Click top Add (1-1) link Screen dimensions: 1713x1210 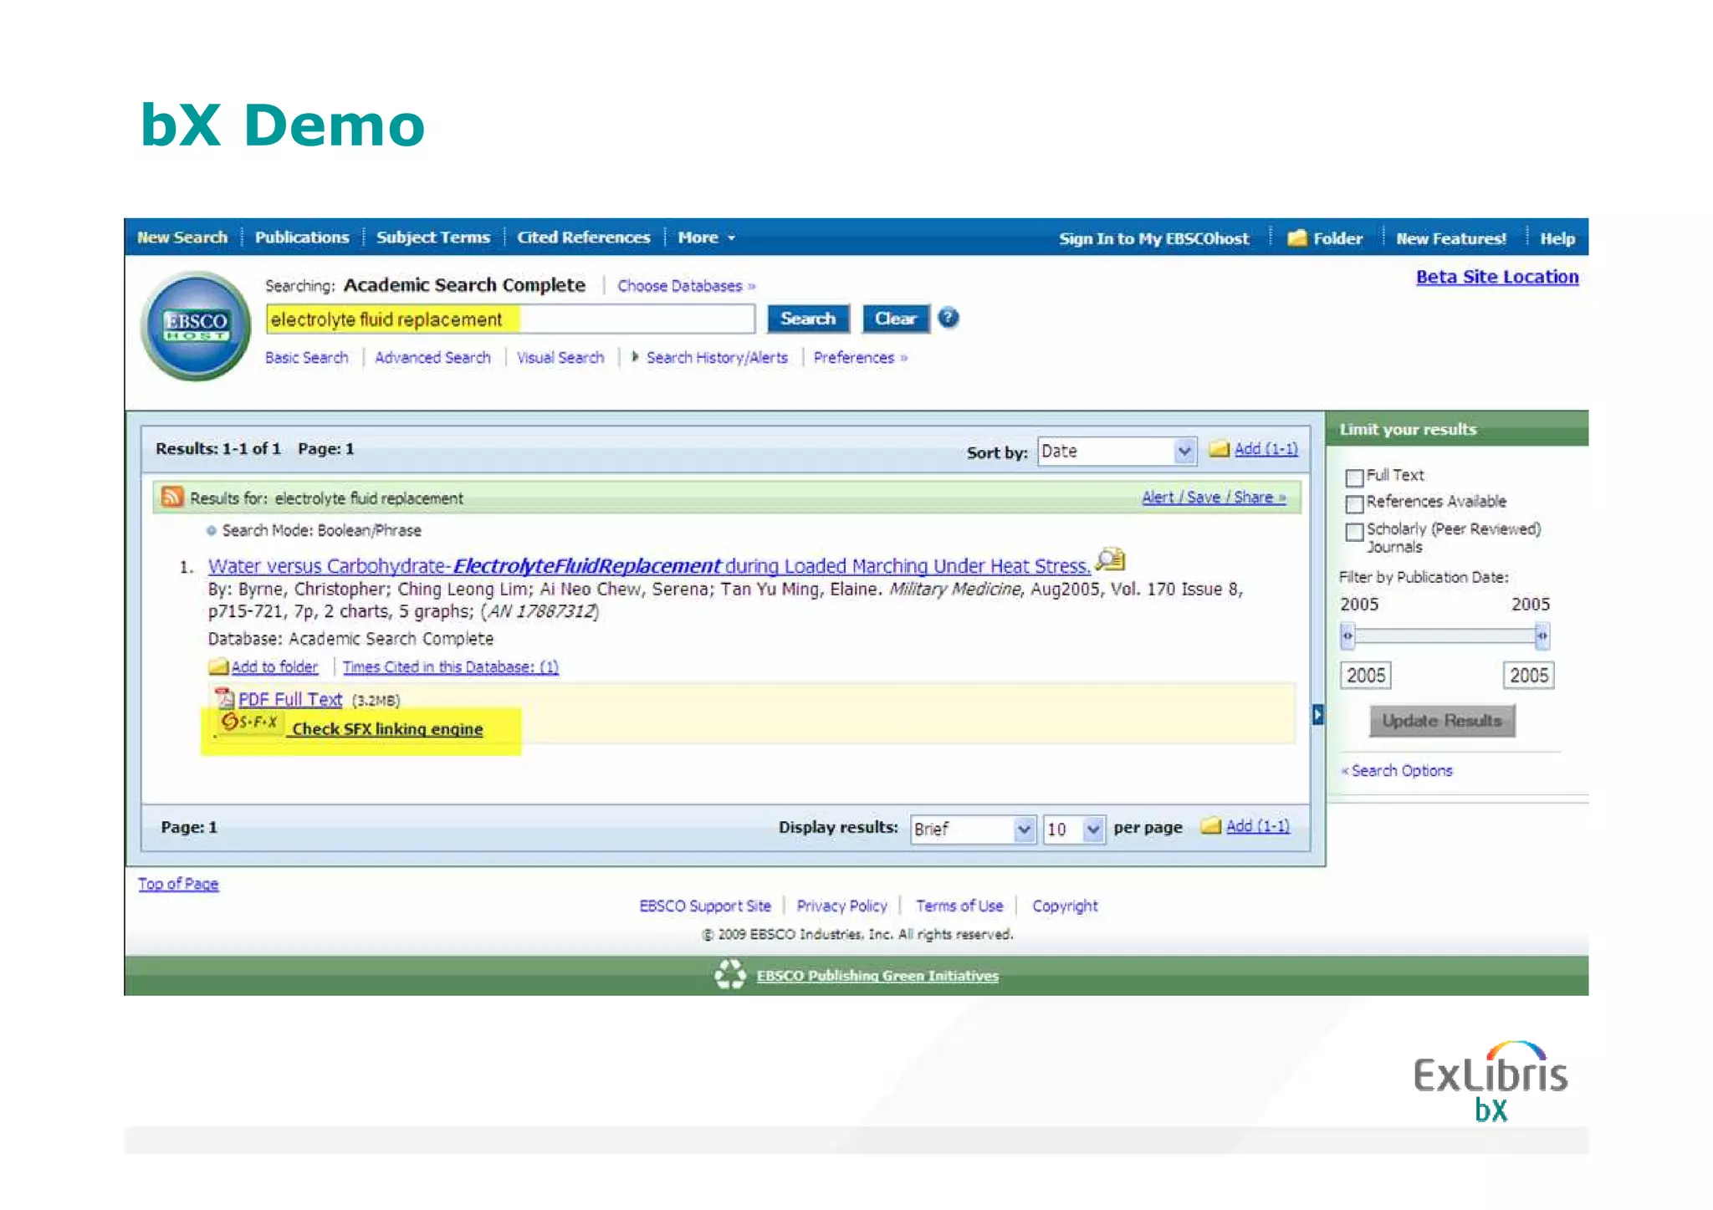[1266, 449]
